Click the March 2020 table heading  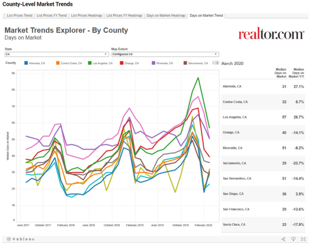[232, 64]
